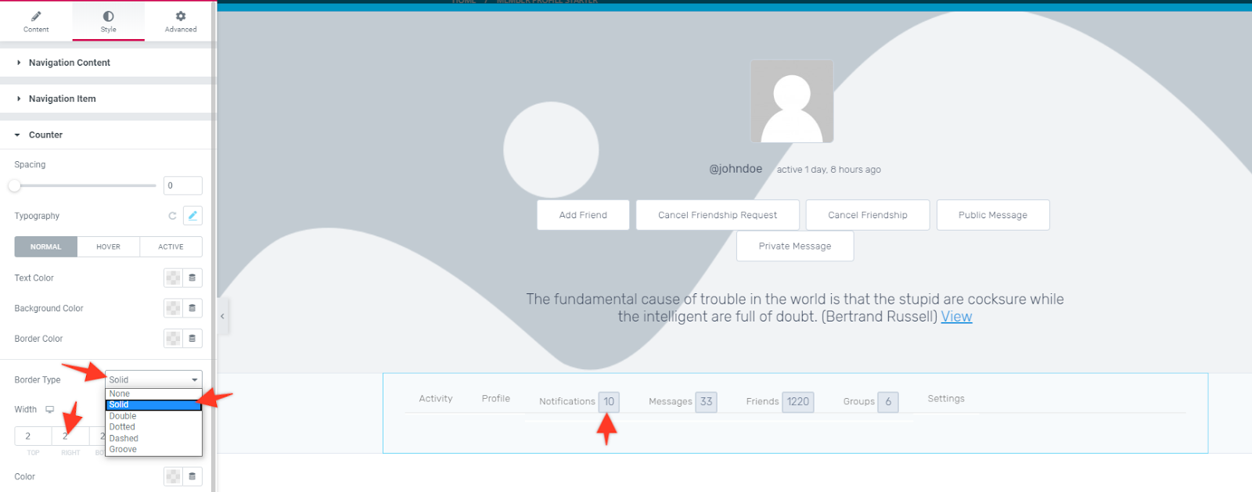1252x492 pixels.
Task: Open the Activity profile tab
Action: (x=436, y=399)
